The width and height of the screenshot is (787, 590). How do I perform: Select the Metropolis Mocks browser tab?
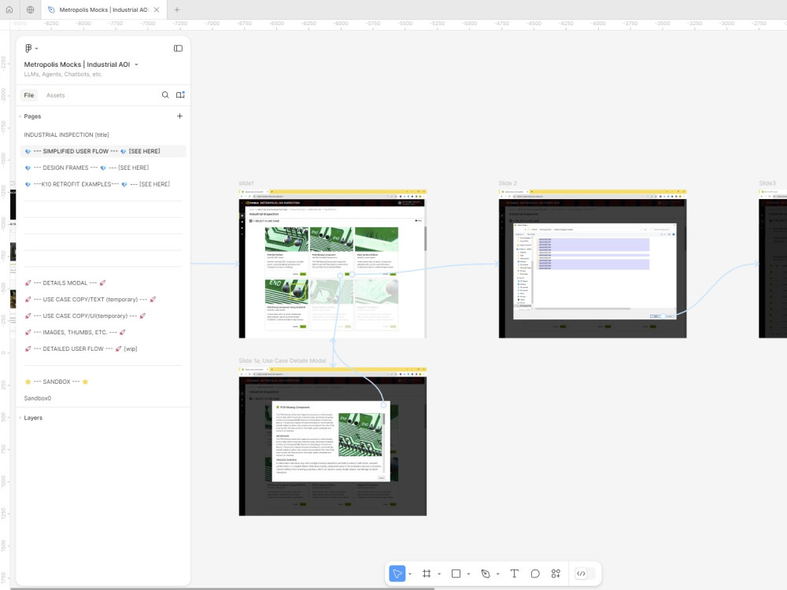(104, 9)
